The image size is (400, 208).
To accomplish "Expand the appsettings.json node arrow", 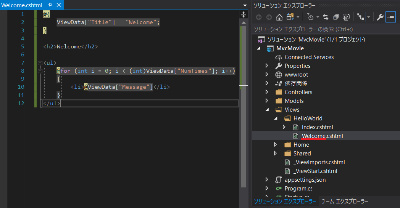I will pos(267,179).
